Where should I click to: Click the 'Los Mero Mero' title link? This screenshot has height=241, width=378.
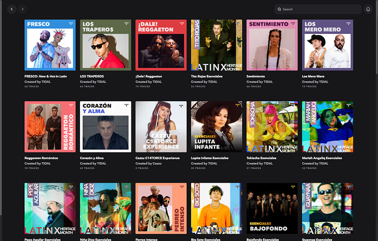click(x=313, y=77)
